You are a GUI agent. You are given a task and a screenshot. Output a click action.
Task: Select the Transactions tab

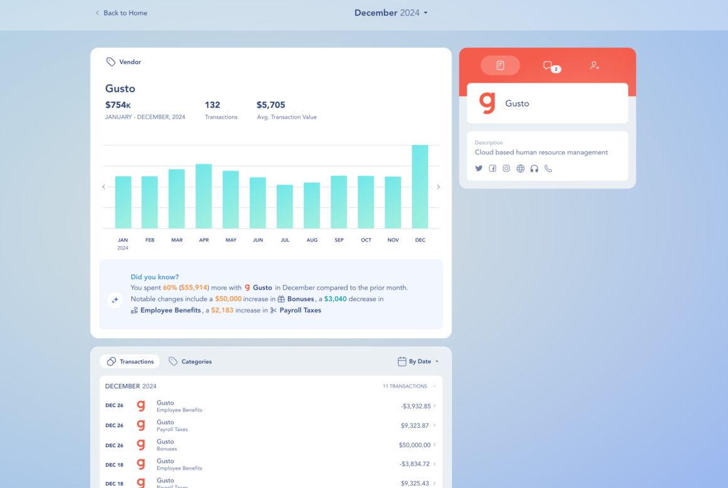pyautogui.click(x=130, y=361)
